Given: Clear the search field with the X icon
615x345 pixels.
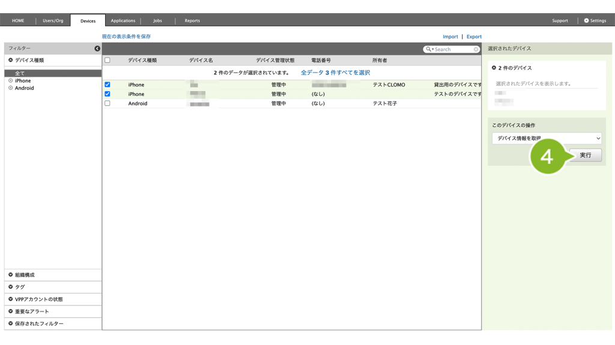Looking at the screenshot, I should 476,50.
